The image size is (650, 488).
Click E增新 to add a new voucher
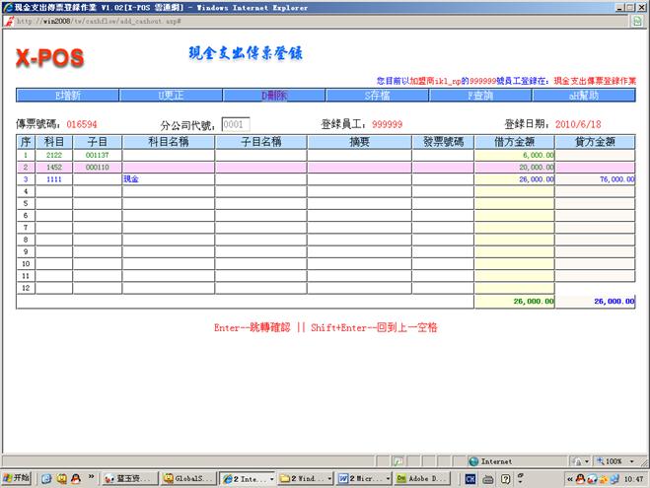point(66,96)
